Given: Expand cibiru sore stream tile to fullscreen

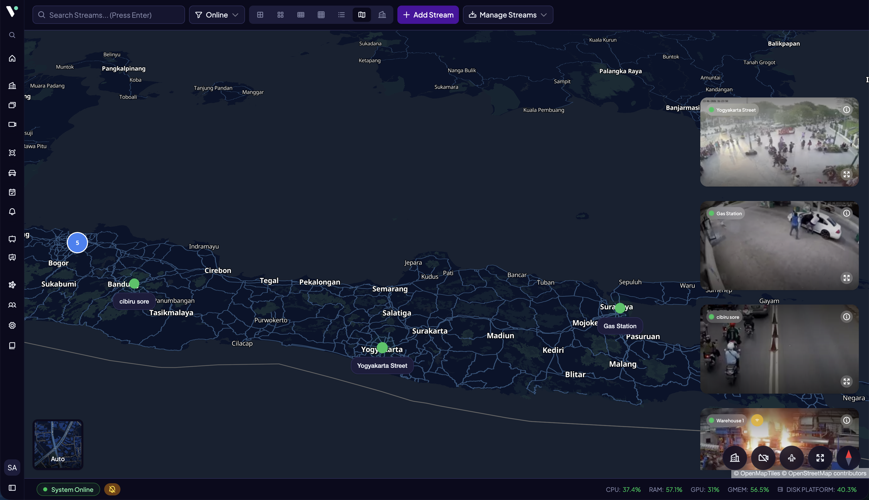Looking at the screenshot, I should point(846,381).
